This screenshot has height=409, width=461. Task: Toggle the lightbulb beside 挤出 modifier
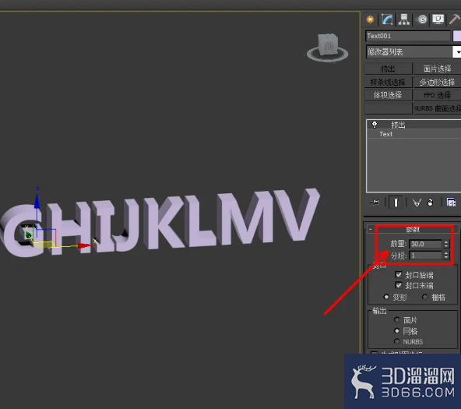pos(375,125)
